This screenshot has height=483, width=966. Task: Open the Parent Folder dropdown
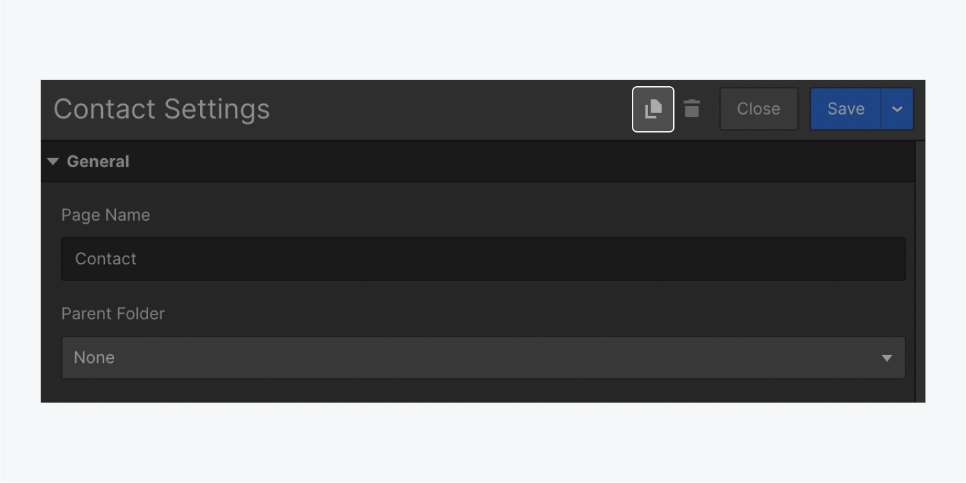483,358
